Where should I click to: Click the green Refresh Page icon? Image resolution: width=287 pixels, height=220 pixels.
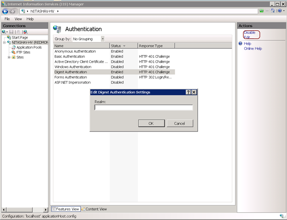click(x=262, y=11)
